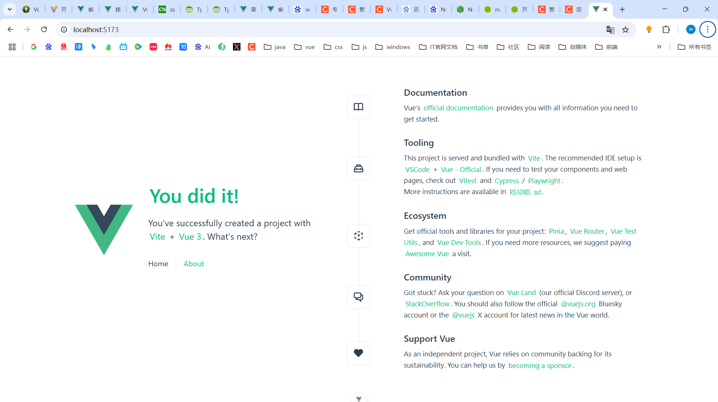Open the profile avatar W
The image size is (718, 402).
point(691,30)
